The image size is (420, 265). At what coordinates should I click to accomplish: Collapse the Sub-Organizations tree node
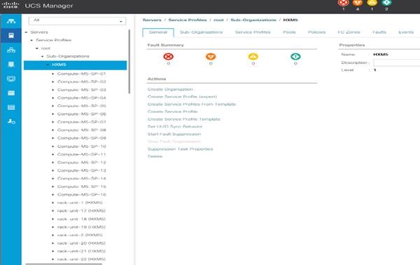pyautogui.click(x=42, y=56)
